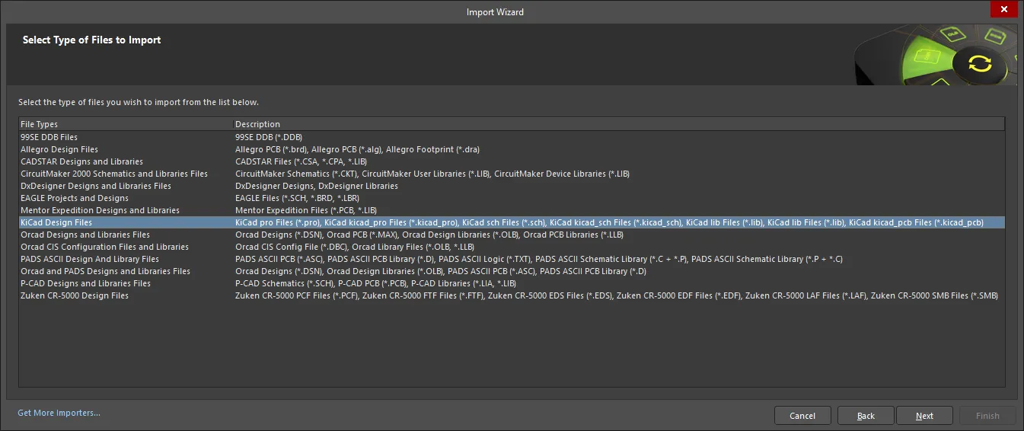
Task: Proceed with the Next button
Action: 924,416
